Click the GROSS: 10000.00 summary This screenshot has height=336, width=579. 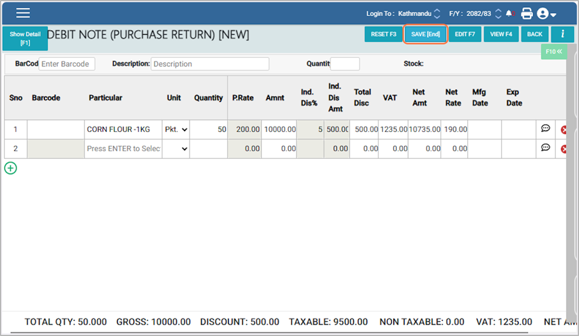153,322
